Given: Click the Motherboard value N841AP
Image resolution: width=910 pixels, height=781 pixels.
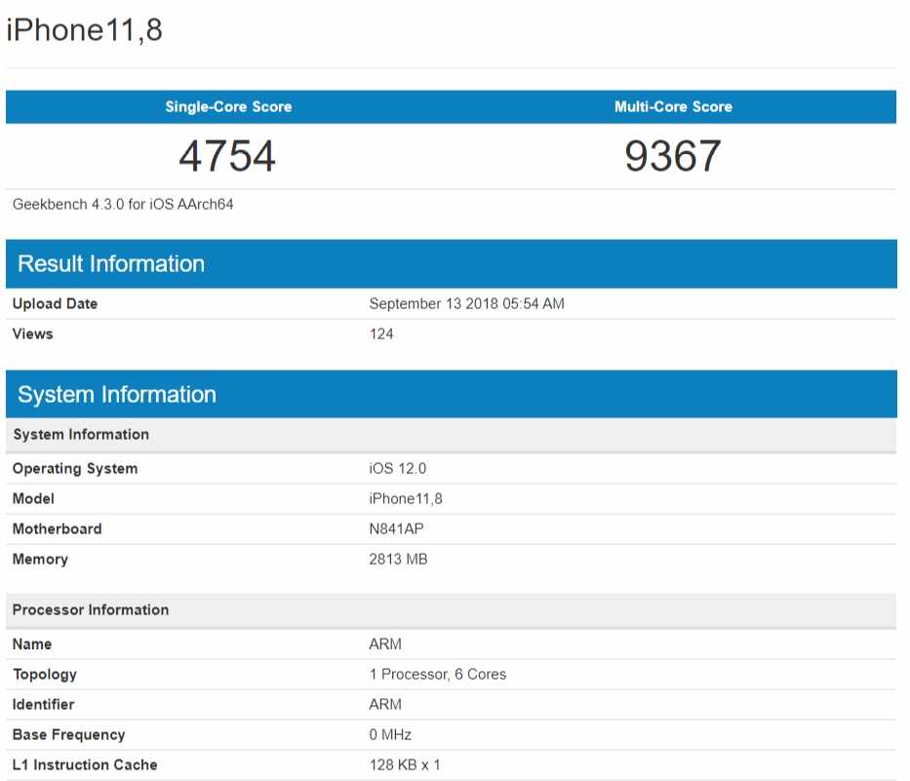Looking at the screenshot, I should coord(397,529).
